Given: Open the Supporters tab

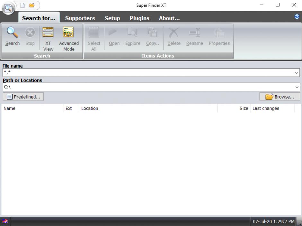Looking at the screenshot, I should tap(80, 18).
